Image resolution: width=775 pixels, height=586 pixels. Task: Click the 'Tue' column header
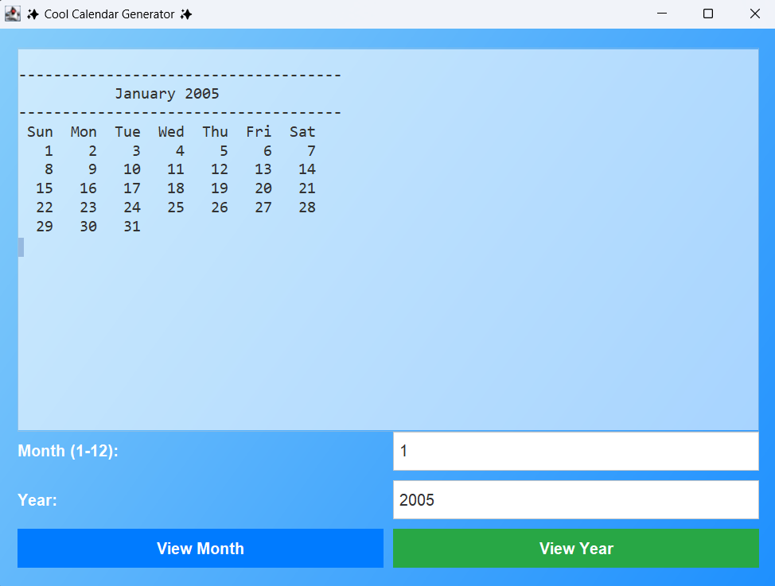tap(127, 132)
